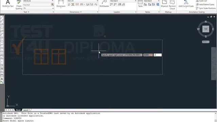
Task: Restore the drawing window
Action: click(211, 17)
